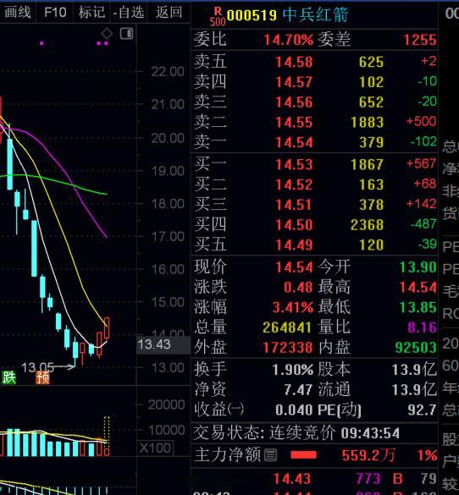Select sell-two price 14.55

point(294,122)
